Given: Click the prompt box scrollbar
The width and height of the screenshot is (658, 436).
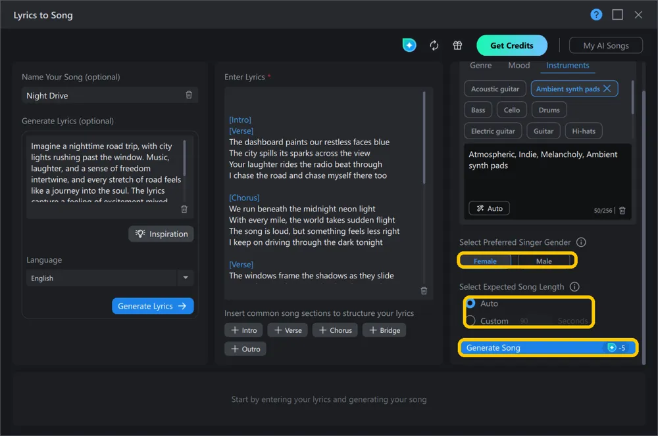Looking at the screenshot, I should (x=185, y=158).
